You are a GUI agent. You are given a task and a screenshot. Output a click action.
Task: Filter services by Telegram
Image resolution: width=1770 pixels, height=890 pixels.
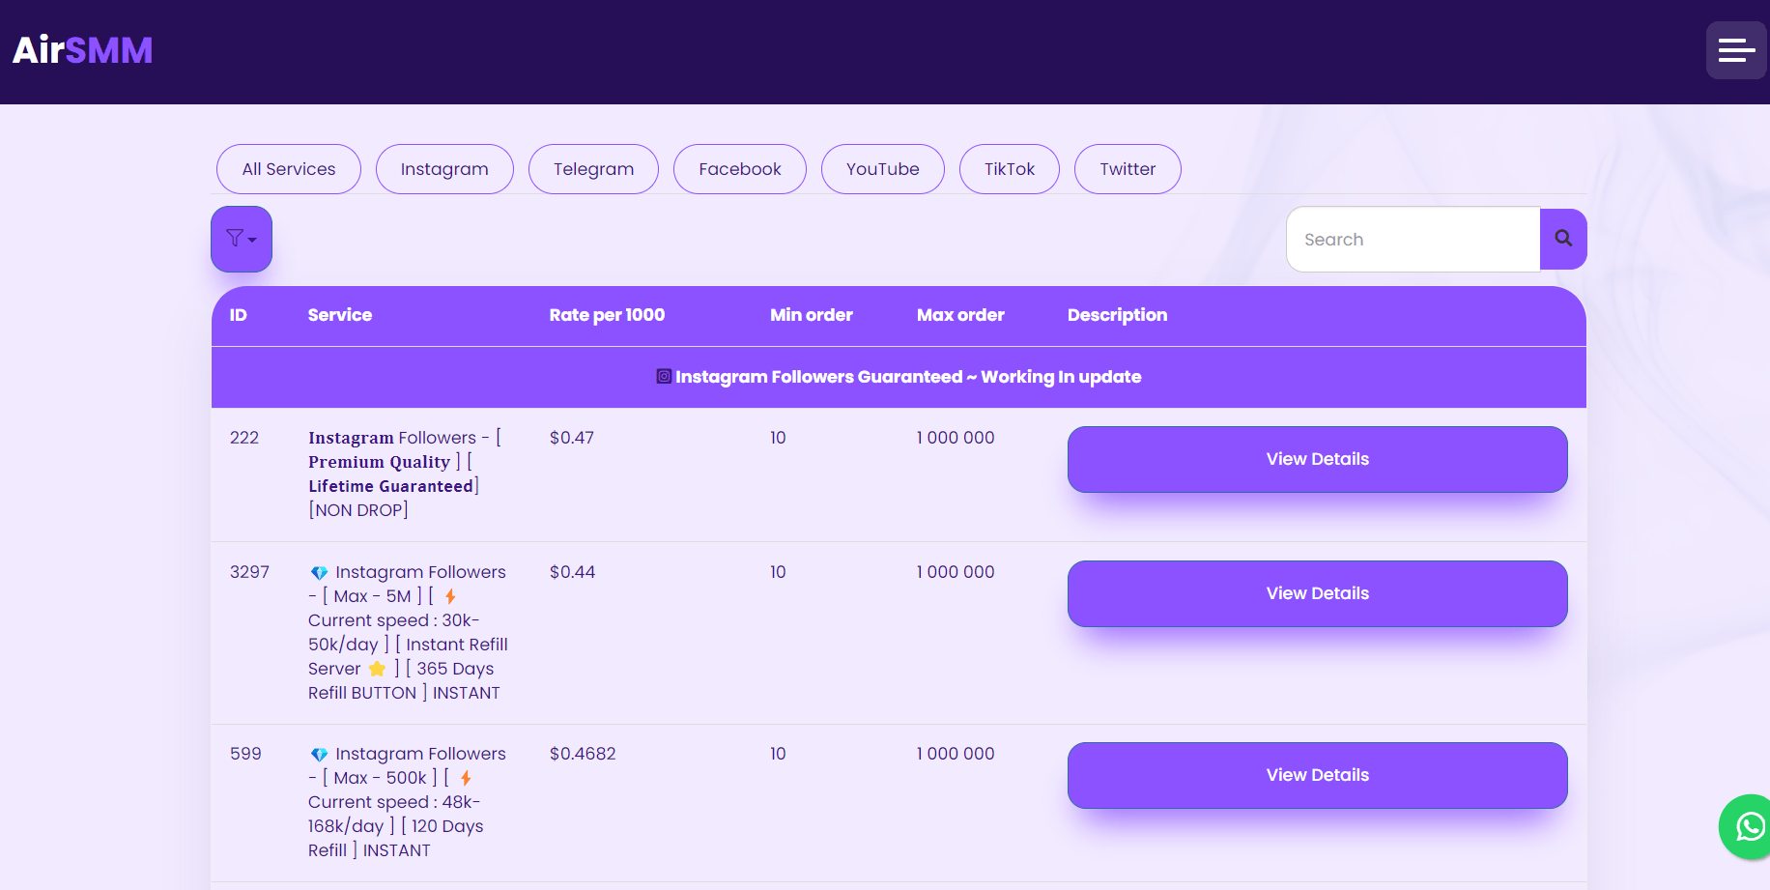pyautogui.click(x=593, y=169)
